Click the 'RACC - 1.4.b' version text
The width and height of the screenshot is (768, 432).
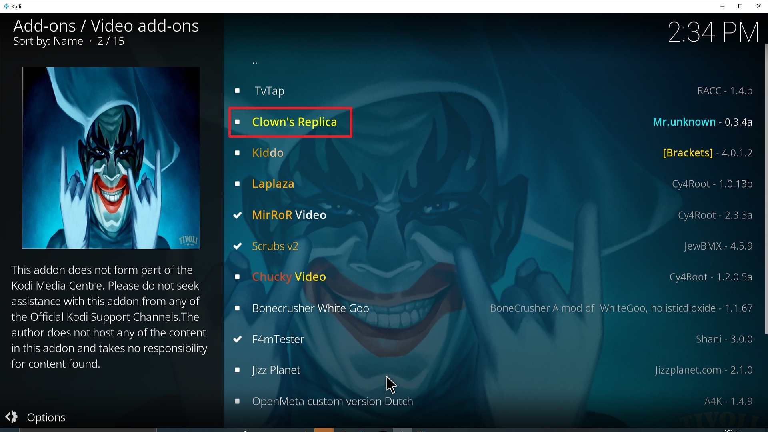725,91
